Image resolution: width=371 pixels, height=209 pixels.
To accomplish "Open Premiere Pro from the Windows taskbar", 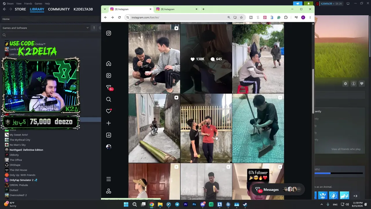I will pos(186,204).
